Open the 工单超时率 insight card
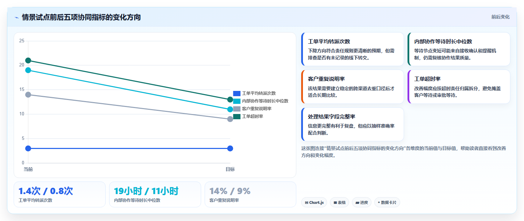 point(459,87)
